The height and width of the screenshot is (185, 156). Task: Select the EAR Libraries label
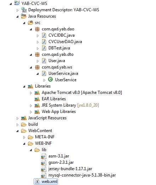click(54, 99)
